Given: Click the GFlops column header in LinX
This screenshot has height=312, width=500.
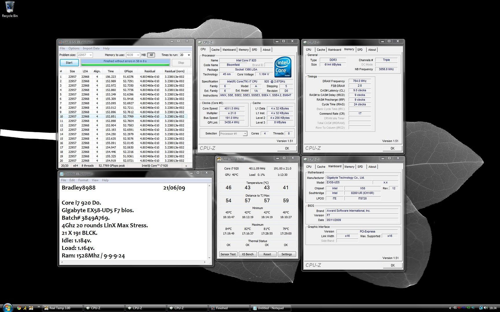Looking at the screenshot, I should (x=128, y=71).
